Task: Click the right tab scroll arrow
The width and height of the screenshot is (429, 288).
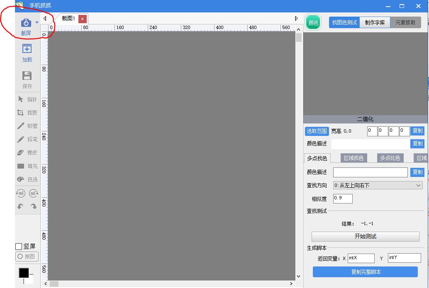Action: coord(296,18)
